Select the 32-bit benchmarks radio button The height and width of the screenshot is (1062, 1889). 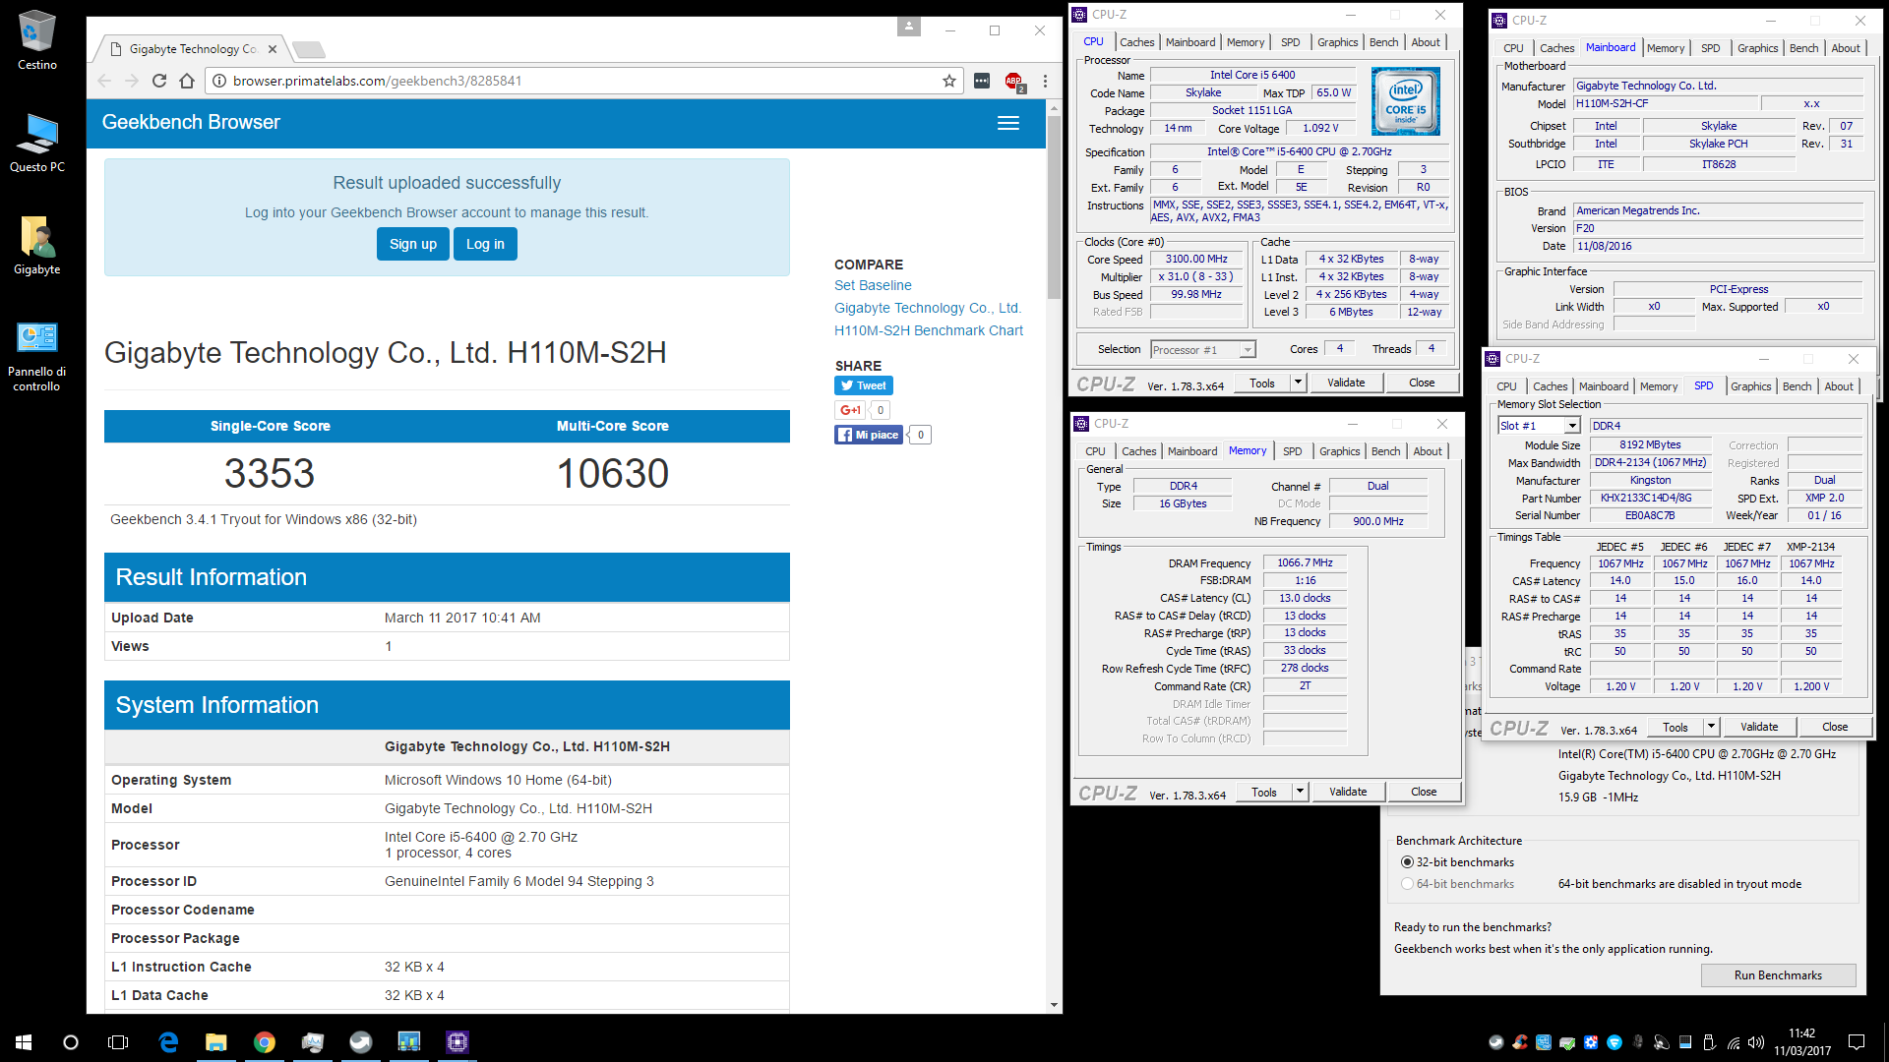(1407, 862)
